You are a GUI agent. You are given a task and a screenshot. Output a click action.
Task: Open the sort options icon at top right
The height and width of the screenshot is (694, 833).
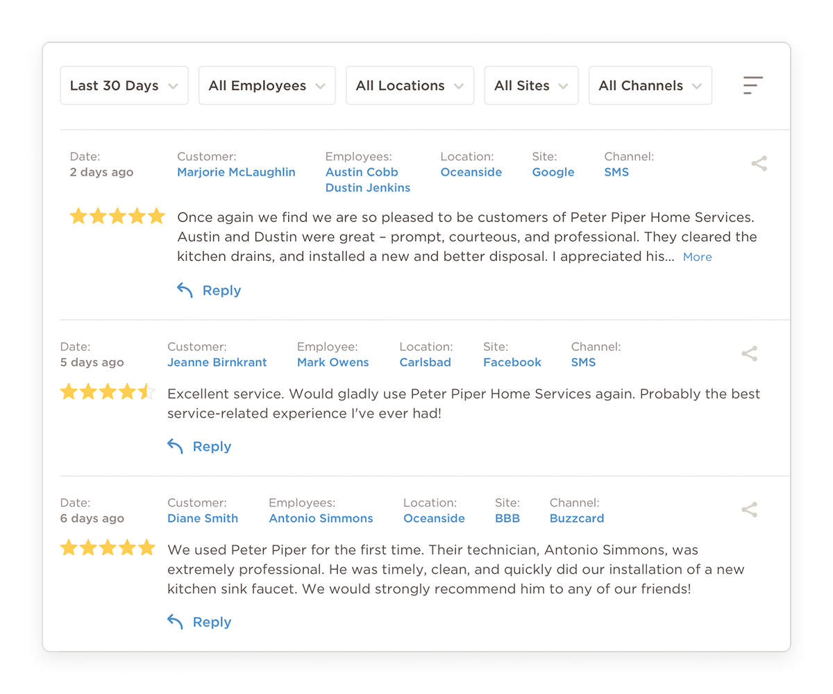pyautogui.click(x=752, y=85)
